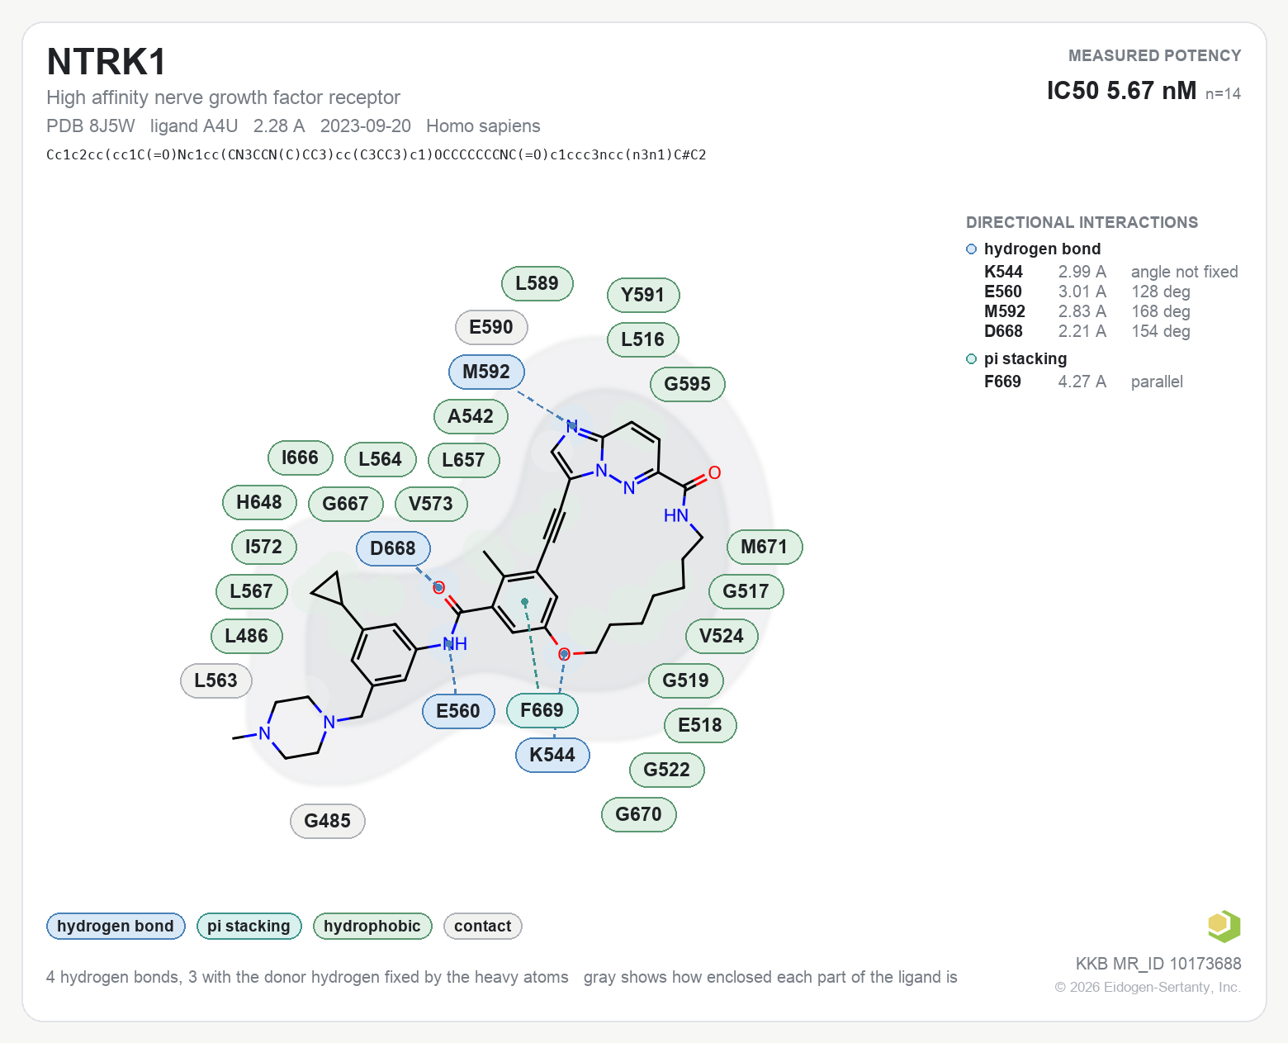Click residue label V573
This screenshot has height=1043, width=1288.
(431, 504)
